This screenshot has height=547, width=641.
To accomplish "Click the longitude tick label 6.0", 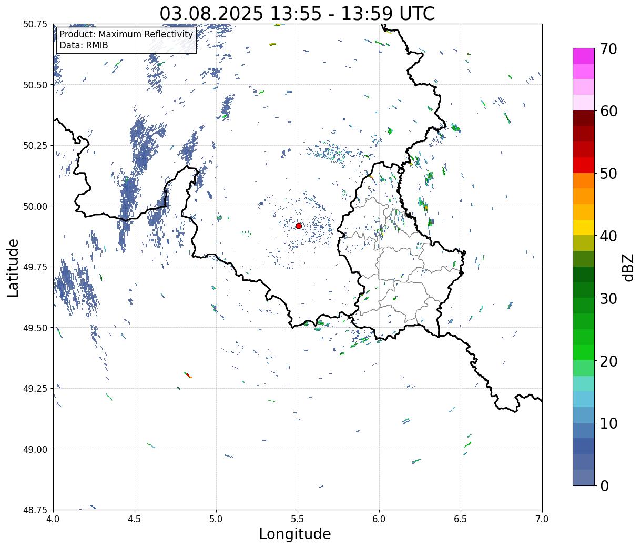I will point(379,519).
